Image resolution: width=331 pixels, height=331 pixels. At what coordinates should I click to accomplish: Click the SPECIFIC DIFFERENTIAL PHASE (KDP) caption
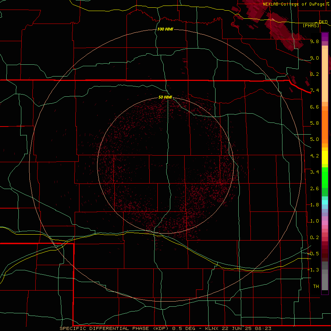pyautogui.click(x=114, y=328)
